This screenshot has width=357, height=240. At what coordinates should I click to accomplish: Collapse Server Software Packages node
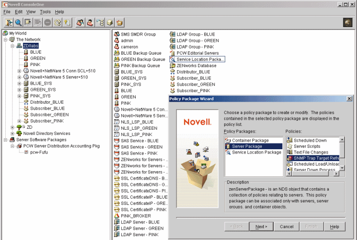pyautogui.click(x=5, y=140)
